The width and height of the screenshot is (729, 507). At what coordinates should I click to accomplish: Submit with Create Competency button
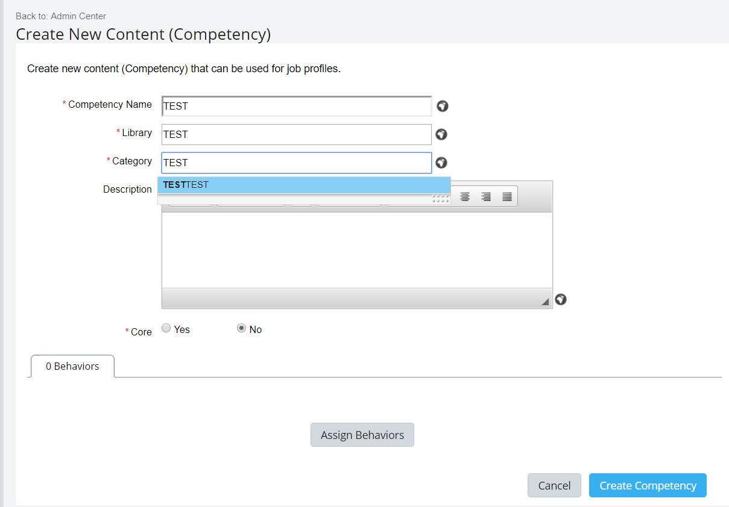tap(648, 485)
